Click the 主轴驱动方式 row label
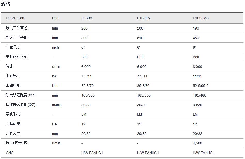Image resolution: width=245 pixels, height=159 pixels. coord(17,57)
